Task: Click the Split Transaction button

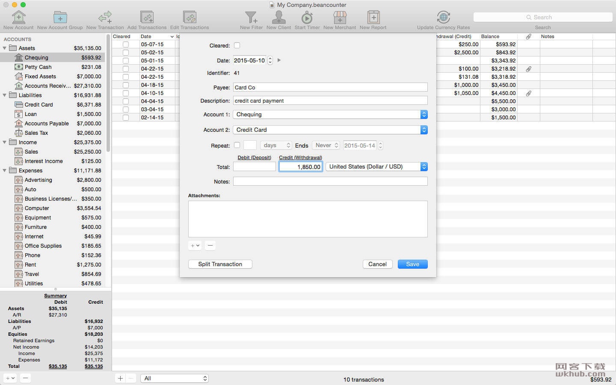Action: [x=220, y=264]
